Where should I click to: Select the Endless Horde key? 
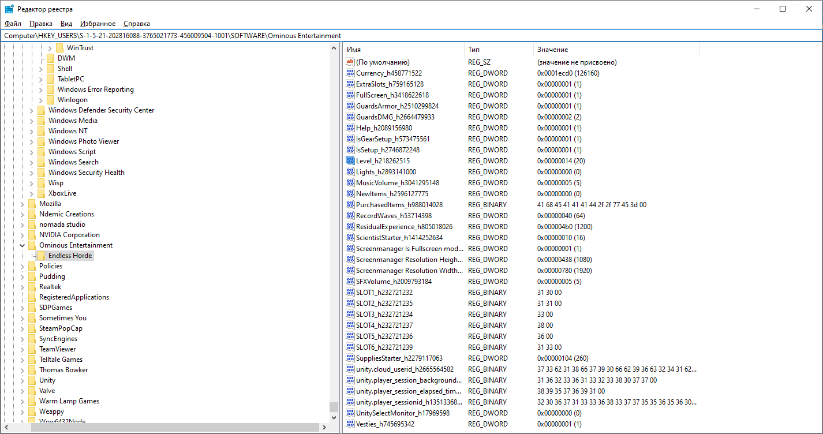[70, 256]
